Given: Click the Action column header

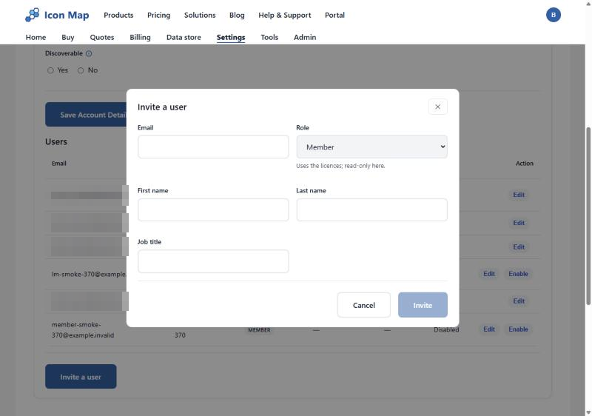Looking at the screenshot, I should [x=525, y=164].
